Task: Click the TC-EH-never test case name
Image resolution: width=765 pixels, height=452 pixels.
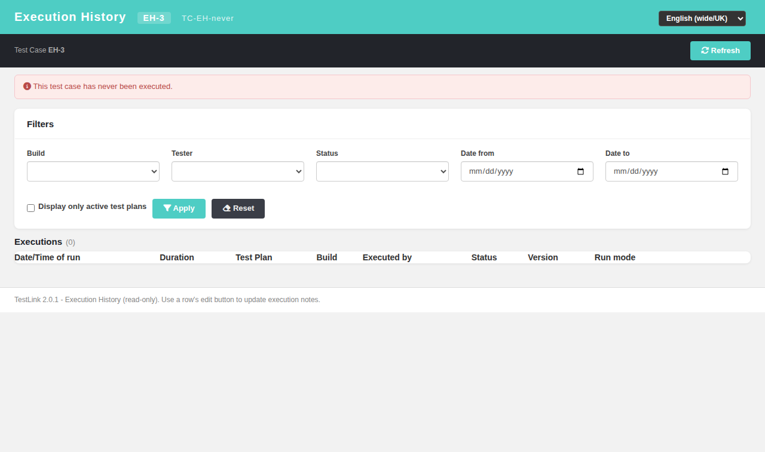Action: pos(208,19)
